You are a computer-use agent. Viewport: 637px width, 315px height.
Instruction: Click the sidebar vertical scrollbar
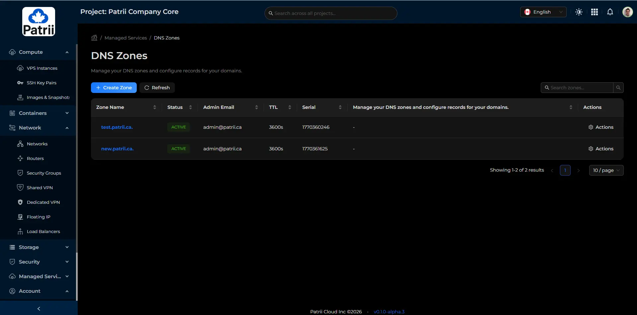[77, 149]
